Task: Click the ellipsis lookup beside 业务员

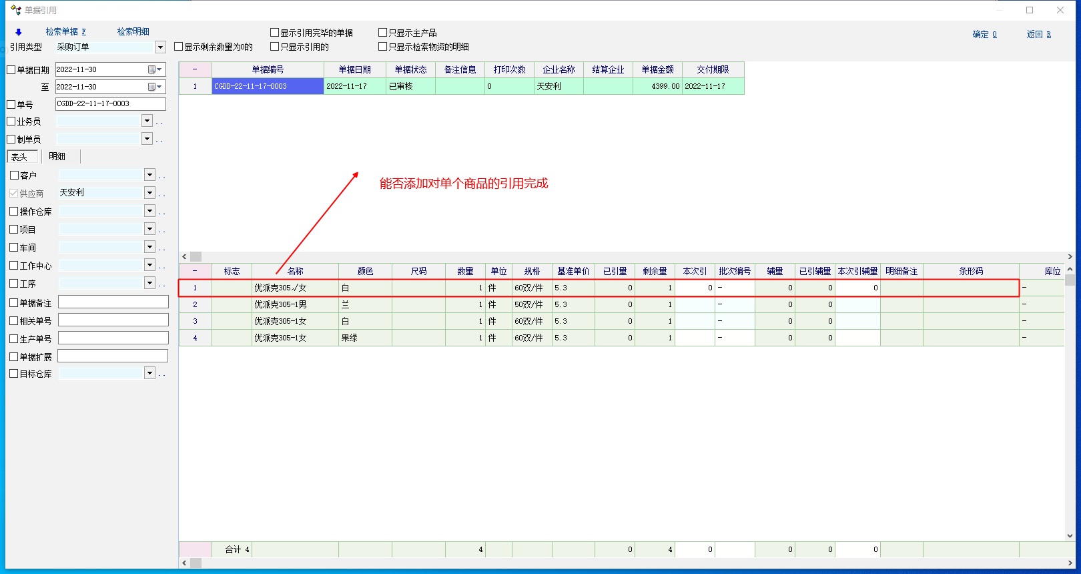Action: (159, 122)
